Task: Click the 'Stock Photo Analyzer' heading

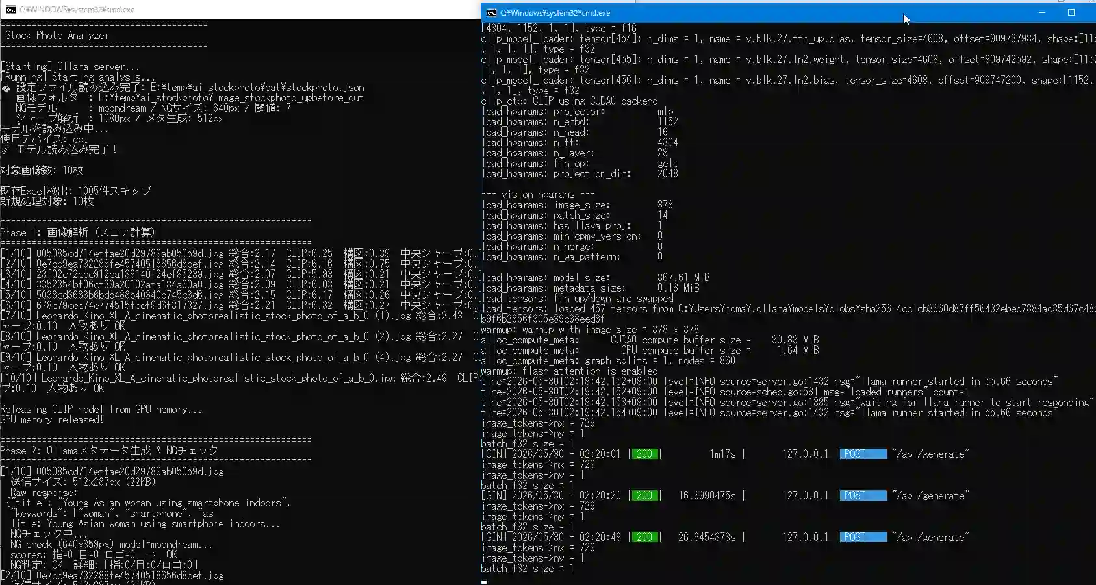Action: tap(57, 35)
